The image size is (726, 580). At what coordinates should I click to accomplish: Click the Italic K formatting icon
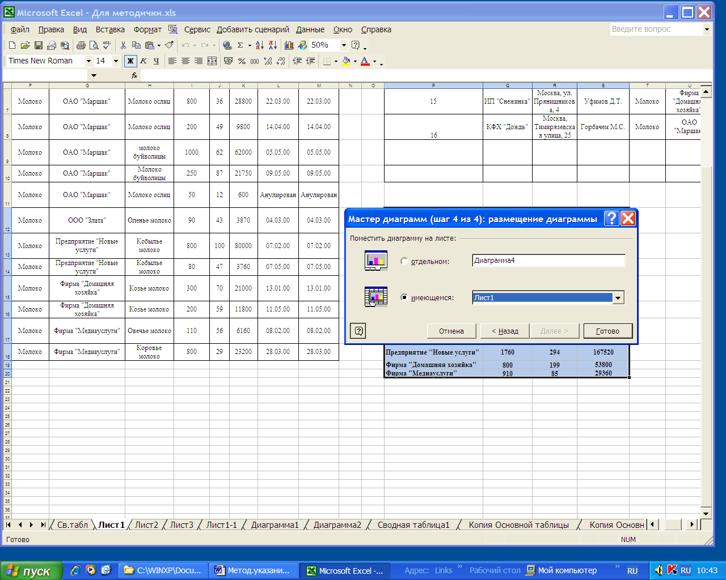143,61
